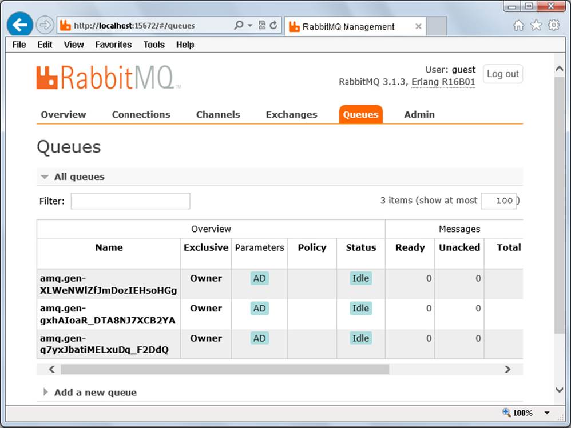Viewport: 571px width, 428px height.
Task: Click AD badge of q7yxJbatiMELxuDq_F2DdQ queue
Action: click(259, 338)
